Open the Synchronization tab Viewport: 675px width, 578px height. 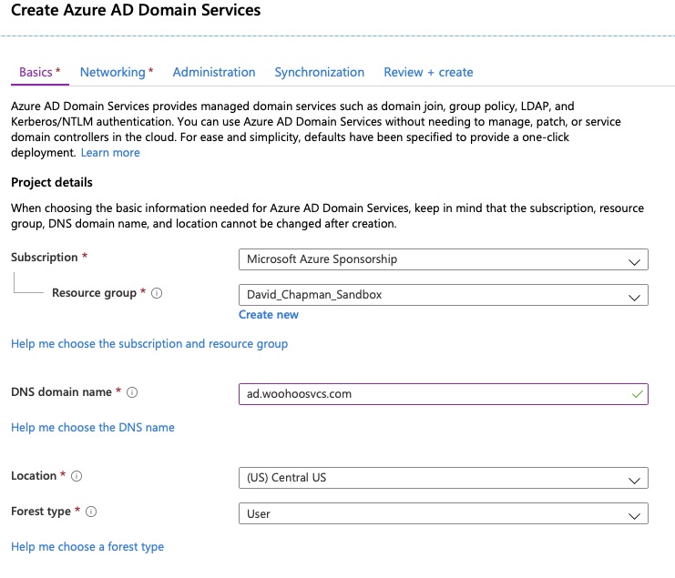320,72
